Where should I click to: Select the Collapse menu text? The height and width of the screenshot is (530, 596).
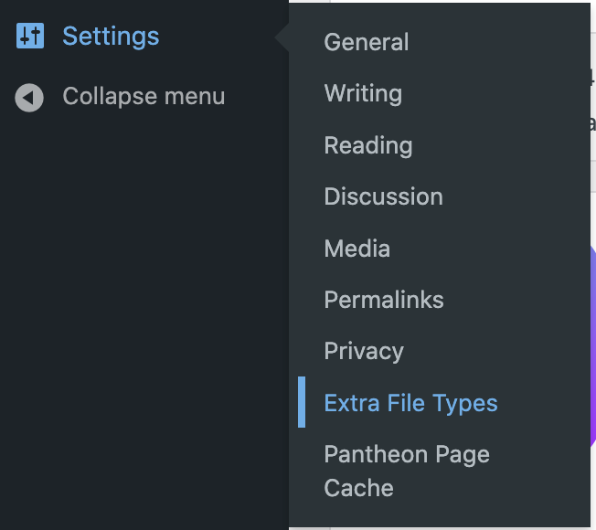click(144, 97)
